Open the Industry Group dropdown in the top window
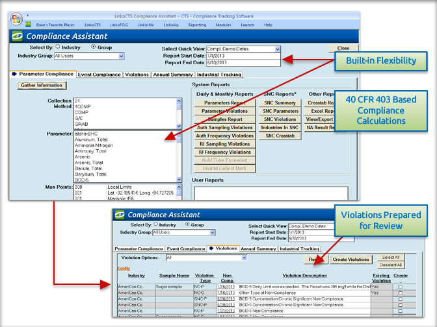The width and height of the screenshot is (437, 327). pyautogui.click(x=121, y=56)
